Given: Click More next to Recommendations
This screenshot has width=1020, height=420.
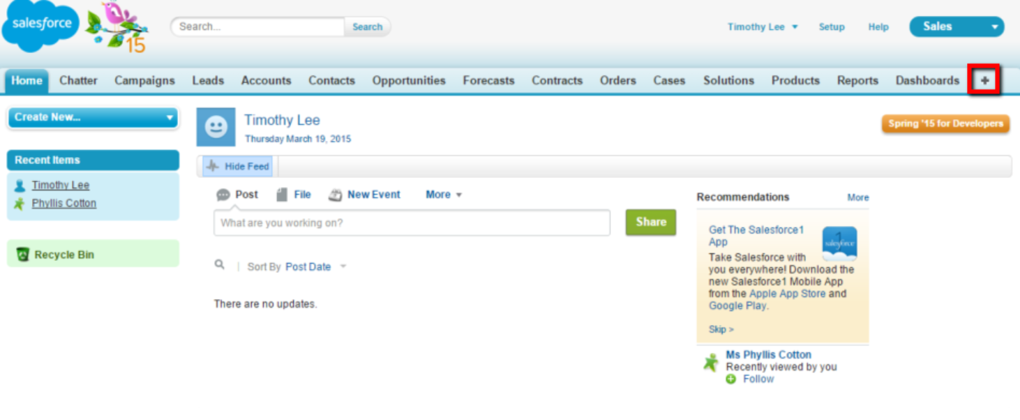Looking at the screenshot, I should click(858, 197).
